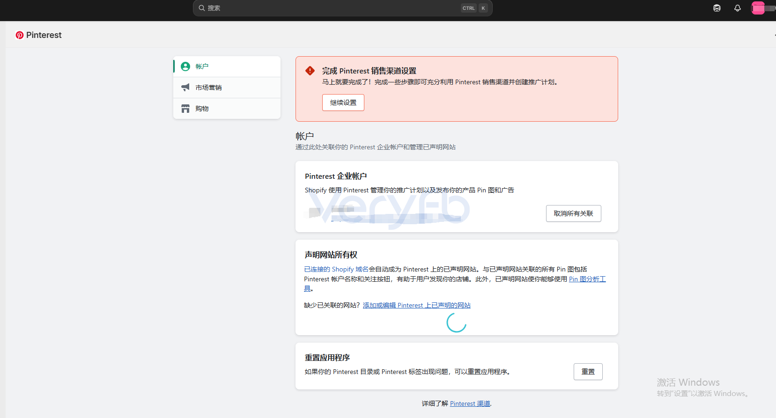Open the Pinterest 渠道 link

[x=470, y=403]
